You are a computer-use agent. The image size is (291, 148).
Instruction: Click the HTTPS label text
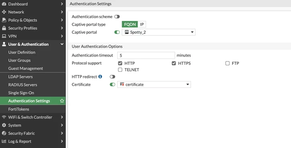click(x=185, y=63)
